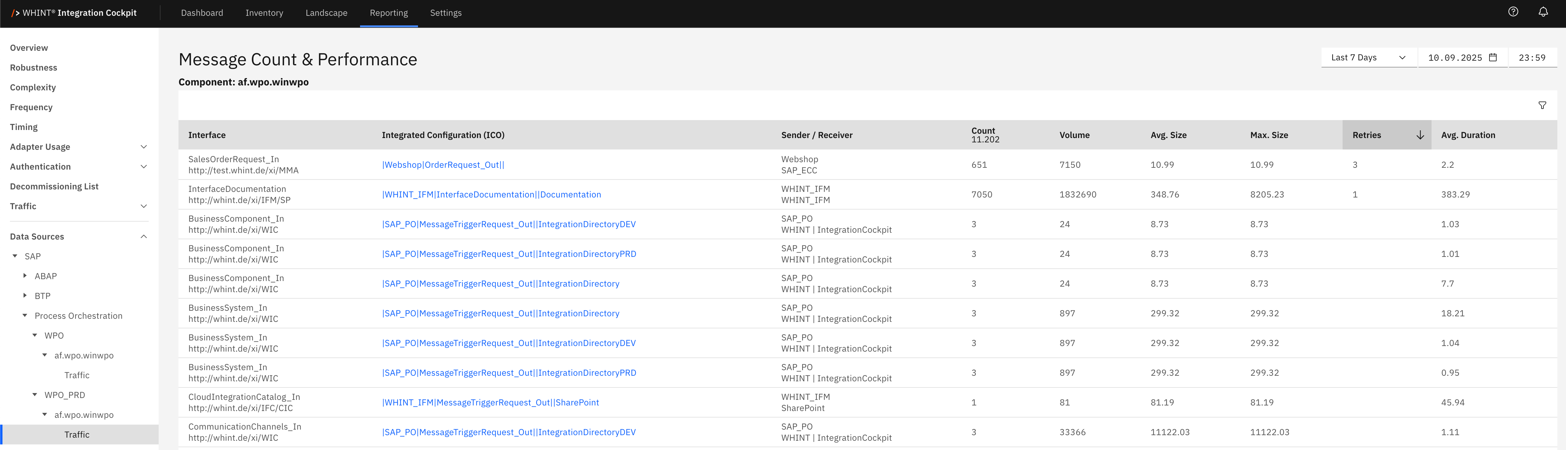Image resolution: width=1566 pixels, height=450 pixels.
Task: Open IntegrationDirectory link in BusinessComponent_In 7.7 row
Action: point(500,283)
